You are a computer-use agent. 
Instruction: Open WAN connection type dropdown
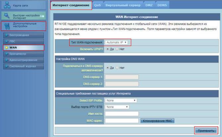(x=116, y=42)
